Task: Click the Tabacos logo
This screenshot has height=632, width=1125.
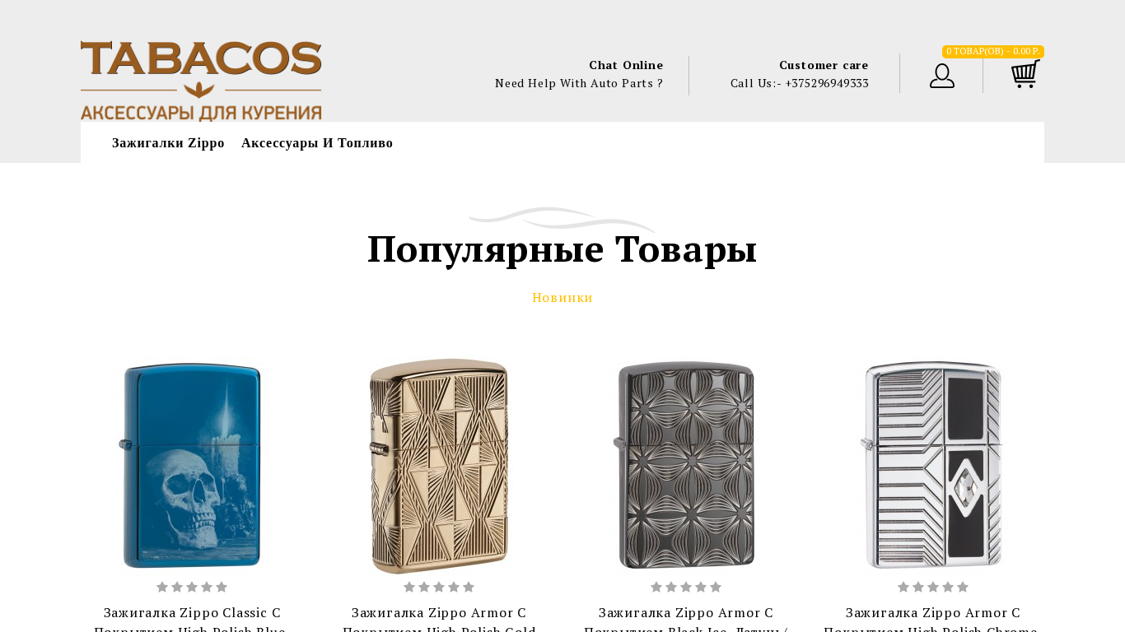Action: [201, 81]
